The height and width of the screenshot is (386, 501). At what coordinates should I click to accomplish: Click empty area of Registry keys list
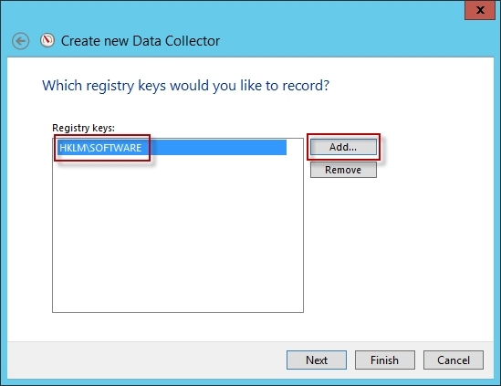(178, 234)
